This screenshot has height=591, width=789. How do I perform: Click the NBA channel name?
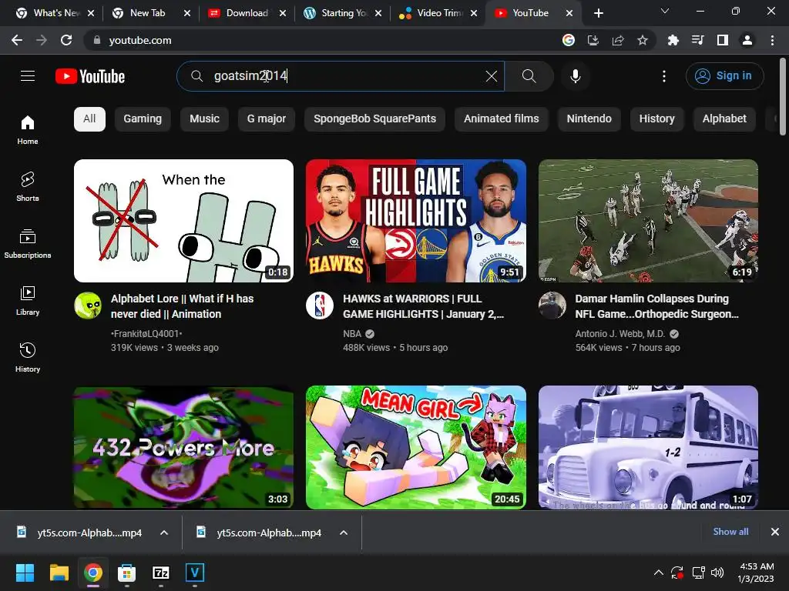point(352,334)
